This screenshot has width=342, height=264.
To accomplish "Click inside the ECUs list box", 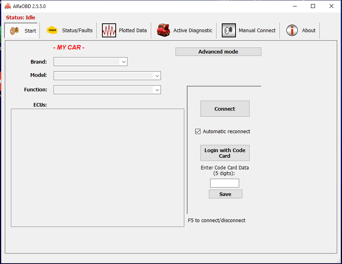I will point(98,168).
